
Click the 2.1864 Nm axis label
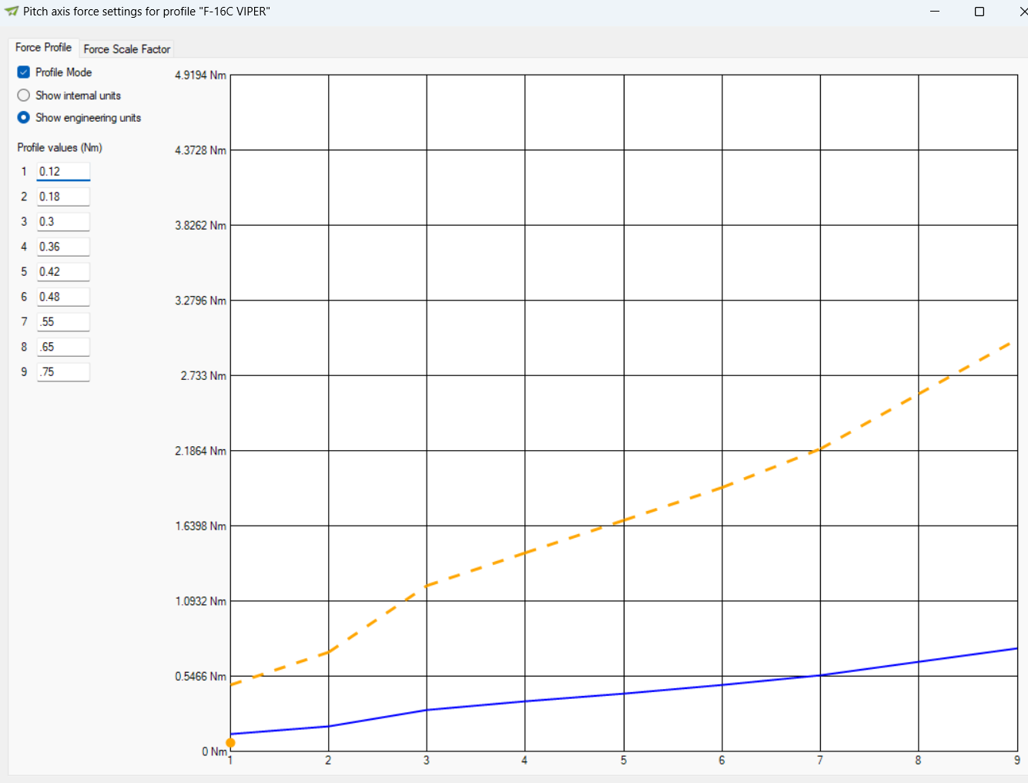[x=200, y=451]
